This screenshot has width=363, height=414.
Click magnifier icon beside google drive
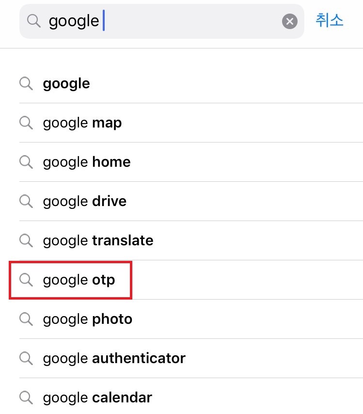[26, 201]
